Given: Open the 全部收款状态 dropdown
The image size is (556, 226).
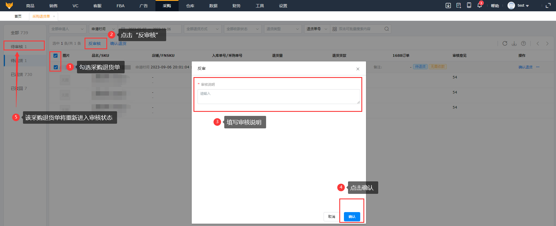Looking at the screenshot, I should 242,29.
